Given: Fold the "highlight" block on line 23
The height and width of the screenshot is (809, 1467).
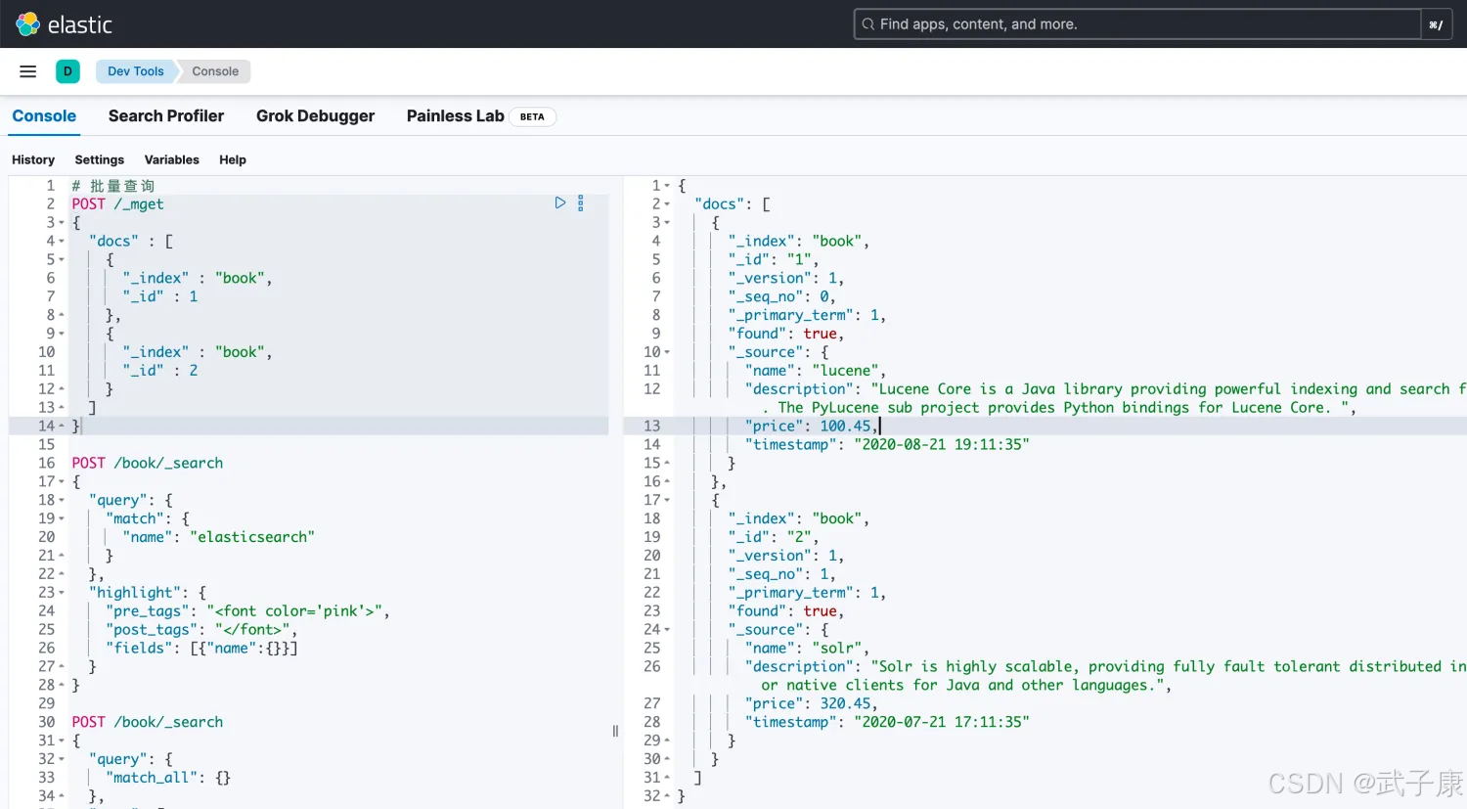Looking at the screenshot, I should (x=62, y=593).
